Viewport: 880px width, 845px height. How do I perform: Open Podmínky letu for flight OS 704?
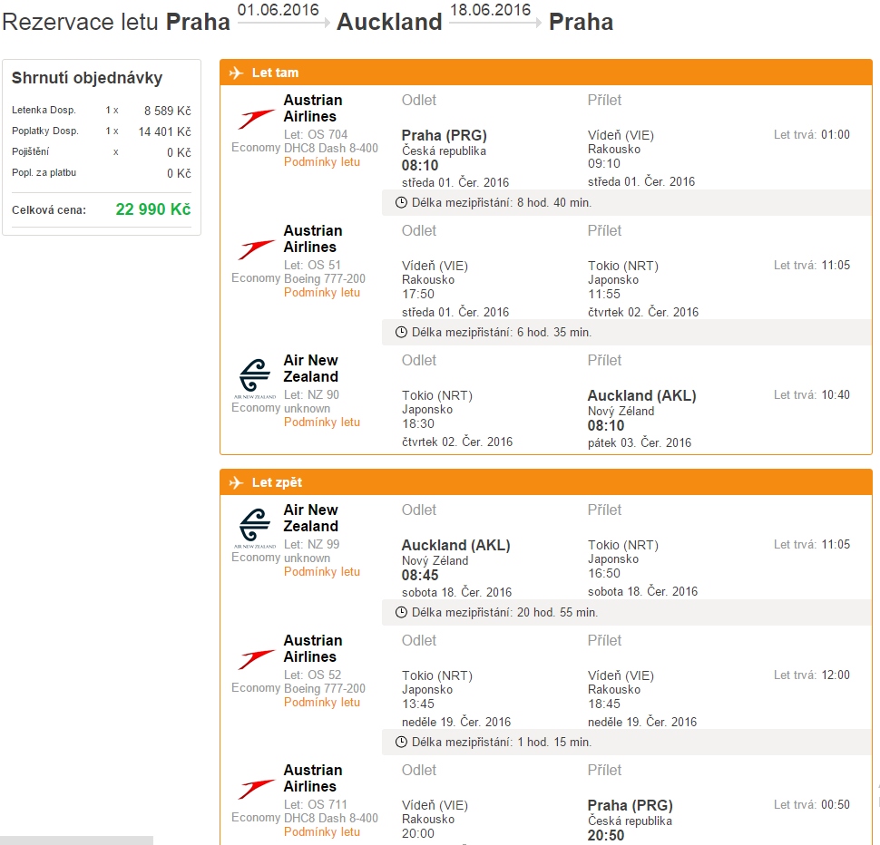(x=321, y=162)
